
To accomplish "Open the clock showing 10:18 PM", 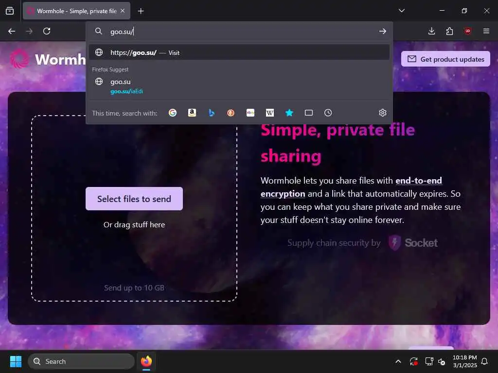I will [x=464, y=361].
